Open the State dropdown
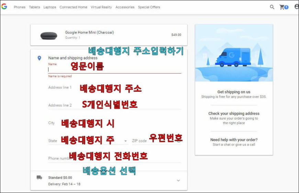 (x=88, y=141)
